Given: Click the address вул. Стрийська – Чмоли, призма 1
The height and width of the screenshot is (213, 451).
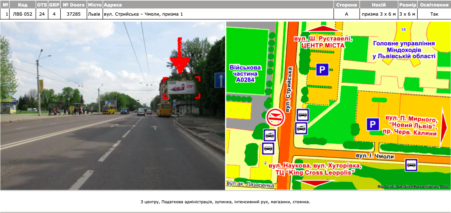Looking at the screenshot, I should coord(143,14).
